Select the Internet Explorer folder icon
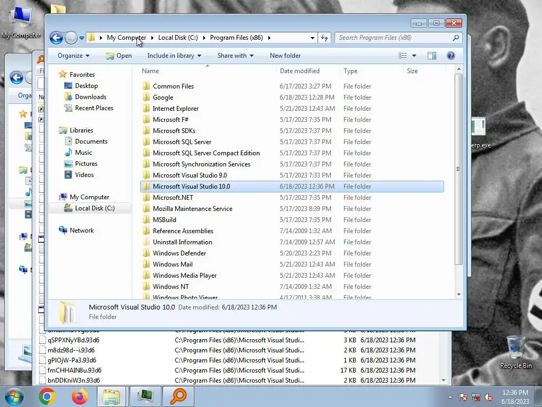The width and height of the screenshot is (542, 407). [147, 108]
